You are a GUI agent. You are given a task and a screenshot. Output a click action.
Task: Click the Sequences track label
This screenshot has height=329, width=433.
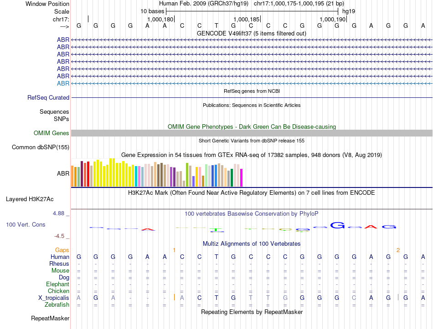[54, 111]
